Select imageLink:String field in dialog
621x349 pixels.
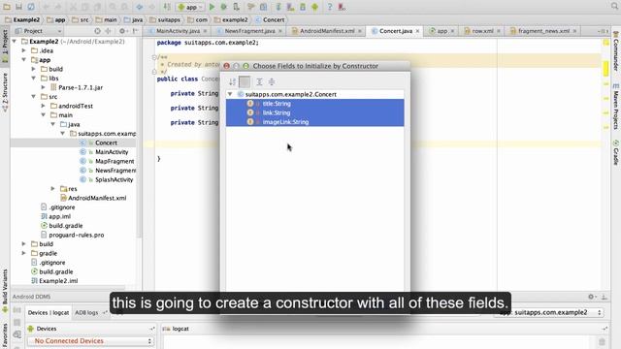pyautogui.click(x=314, y=122)
